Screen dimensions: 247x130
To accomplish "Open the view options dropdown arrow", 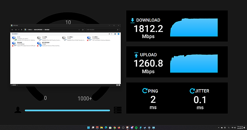I will point(112,34).
